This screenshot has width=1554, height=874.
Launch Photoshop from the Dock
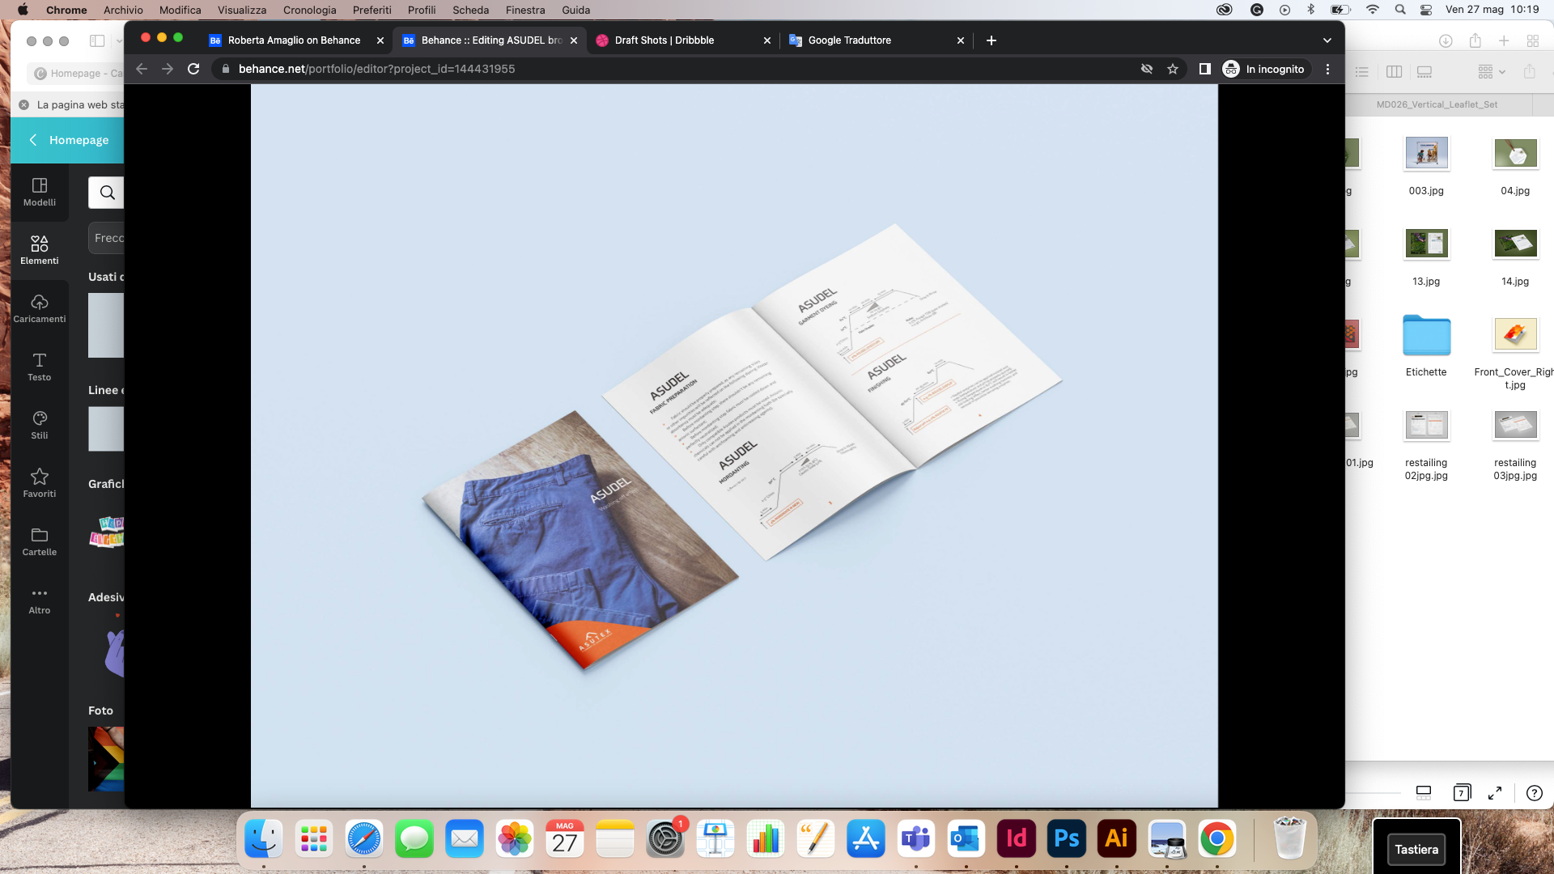(1066, 839)
